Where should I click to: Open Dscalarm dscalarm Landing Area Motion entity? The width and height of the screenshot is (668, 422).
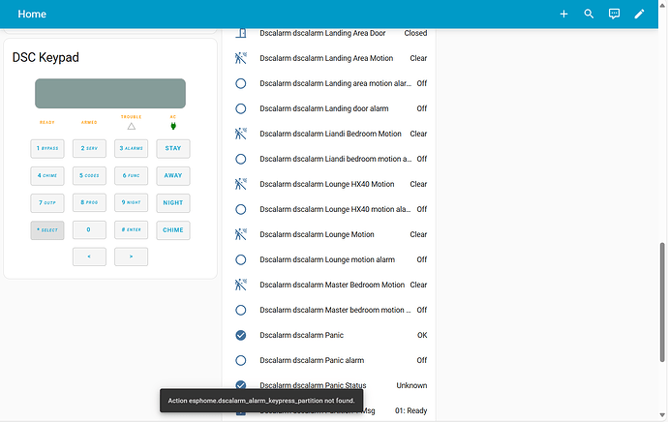click(326, 58)
